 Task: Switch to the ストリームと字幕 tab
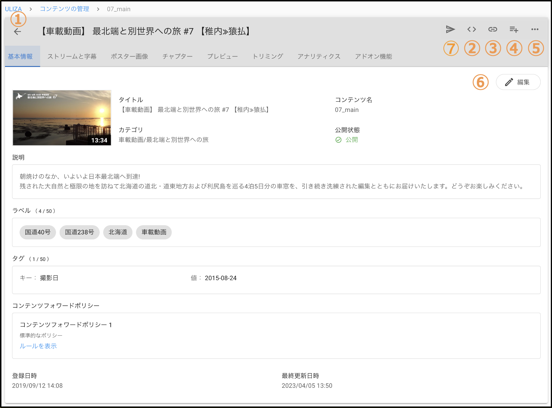coord(72,57)
